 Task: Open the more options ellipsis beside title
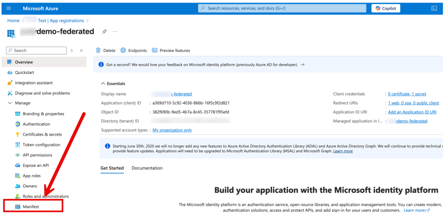coord(115,32)
